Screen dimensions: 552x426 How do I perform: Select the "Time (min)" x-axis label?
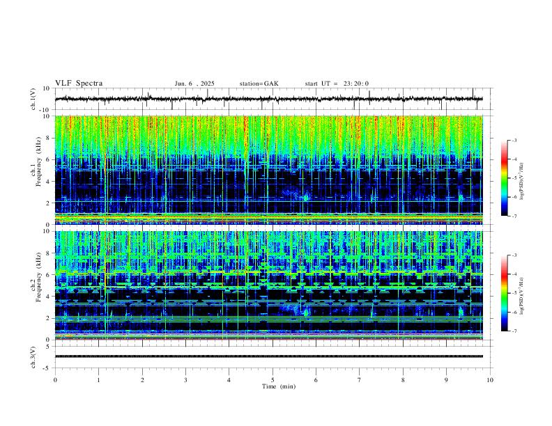[279, 386]
